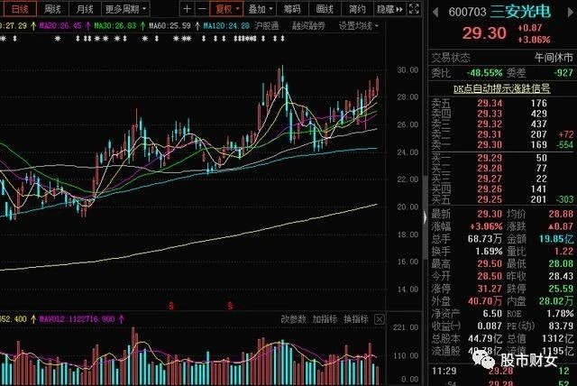Click the 交易状态 value 午间休市
The image size is (577, 386).
coord(554,58)
